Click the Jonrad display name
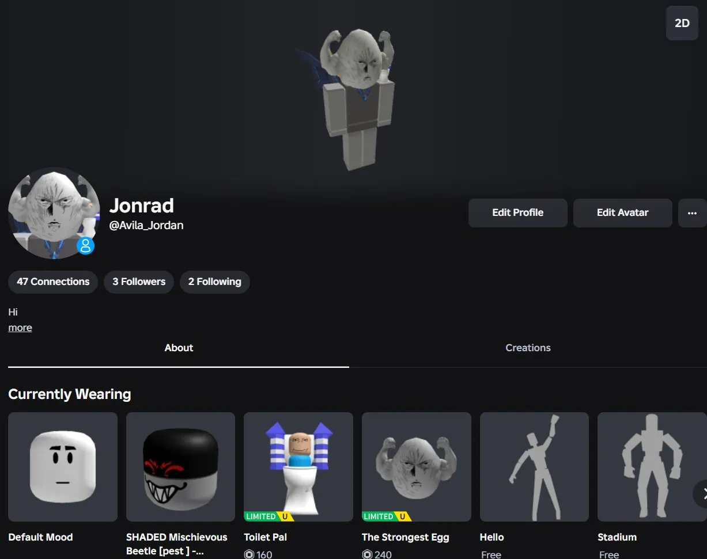This screenshot has width=707, height=559. [x=142, y=206]
